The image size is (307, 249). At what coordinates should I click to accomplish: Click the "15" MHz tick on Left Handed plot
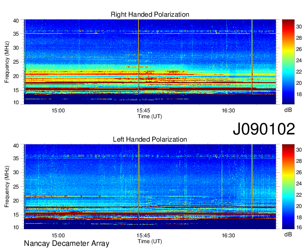pyautogui.click(x=16, y=215)
